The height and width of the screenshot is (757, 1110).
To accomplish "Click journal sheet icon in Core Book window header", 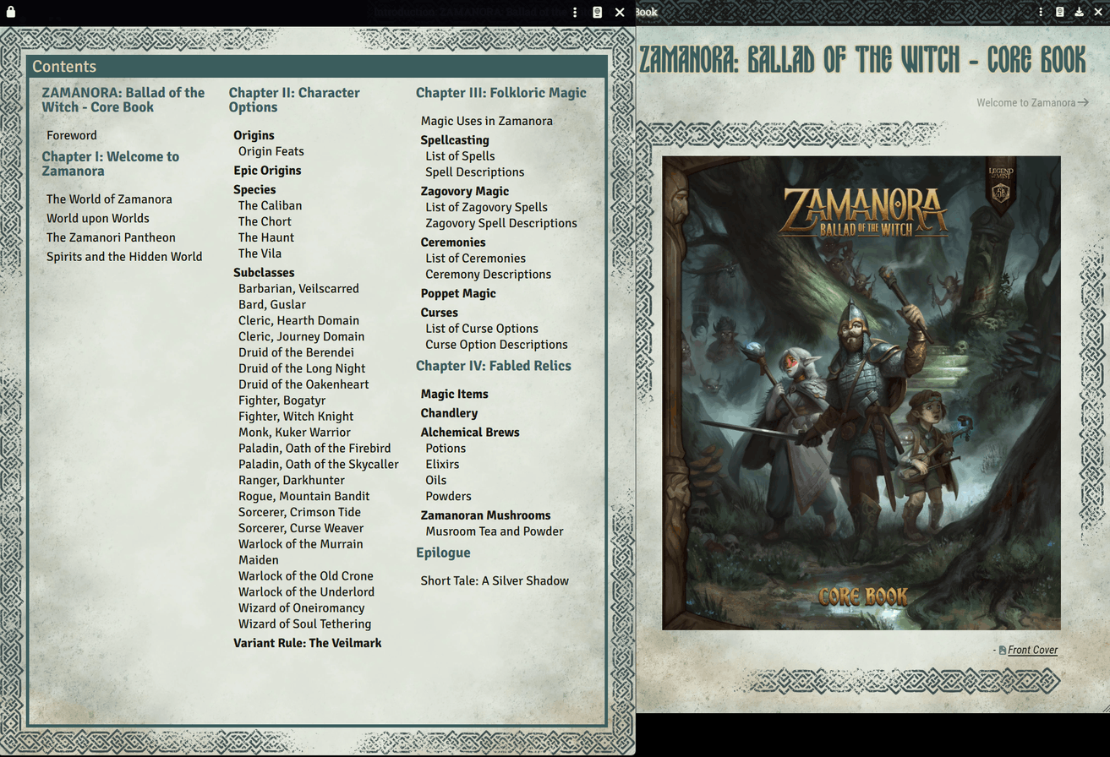I will pos(1060,12).
